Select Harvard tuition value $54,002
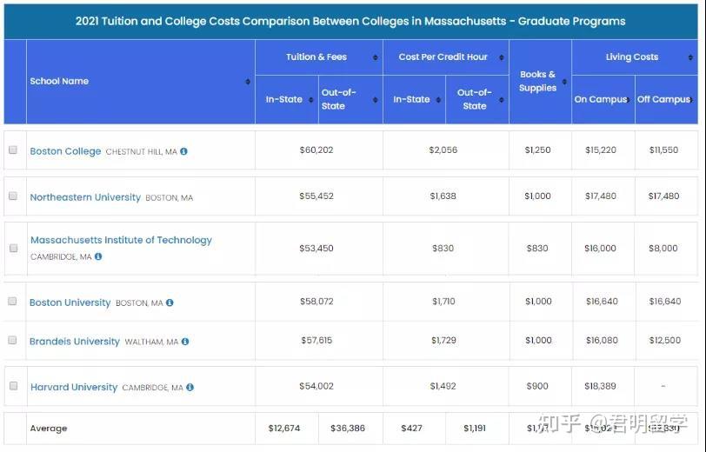The image size is (706, 452). pos(316,386)
